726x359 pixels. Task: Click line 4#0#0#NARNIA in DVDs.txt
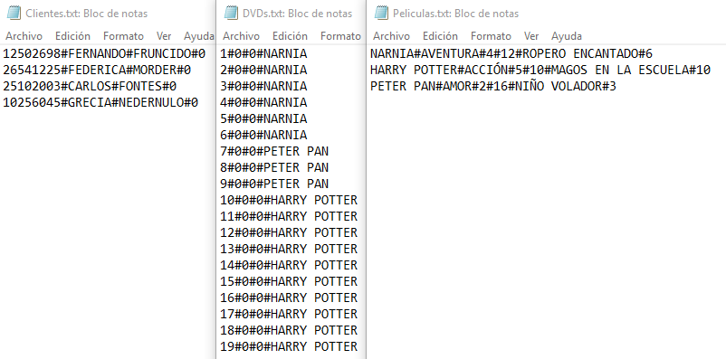(263, 103)
